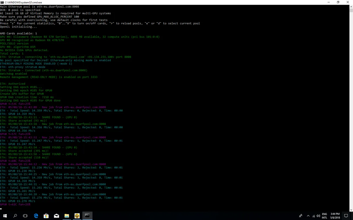Click the 15:43:11 SHARE FOUND line
The height and width of the screenshot is (220, 353).
[39, 117]
